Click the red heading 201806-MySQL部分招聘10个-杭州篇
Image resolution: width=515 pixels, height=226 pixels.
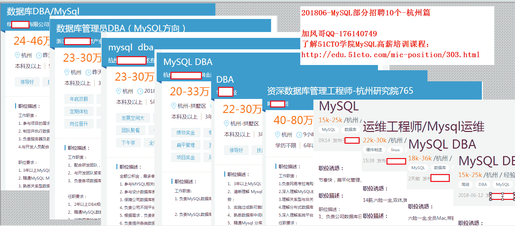(366, 13)
